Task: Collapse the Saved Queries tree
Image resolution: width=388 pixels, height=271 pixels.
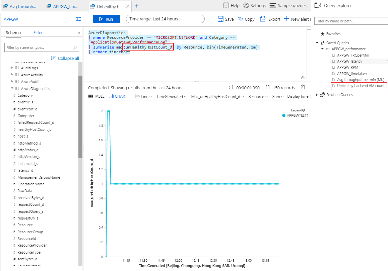Action: pos(317,43)
